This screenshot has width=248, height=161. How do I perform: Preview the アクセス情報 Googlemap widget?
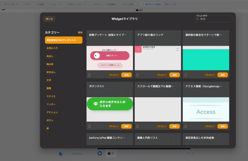(x=210, y=126)
